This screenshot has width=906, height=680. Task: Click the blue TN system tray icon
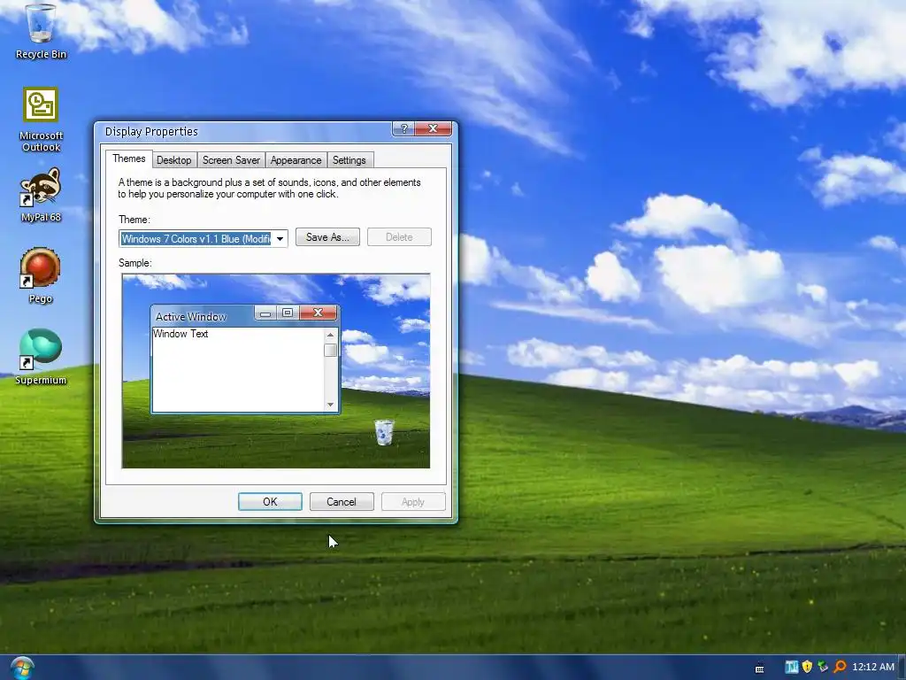[x=791, y=667]
